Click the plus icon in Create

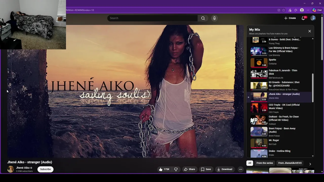(286, 18)
